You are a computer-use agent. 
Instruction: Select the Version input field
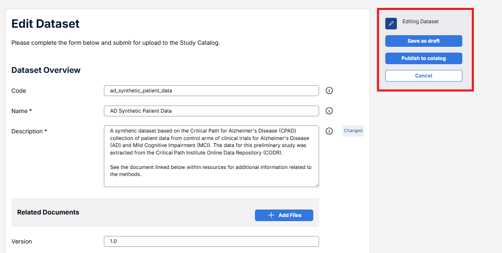coord(211,241)
